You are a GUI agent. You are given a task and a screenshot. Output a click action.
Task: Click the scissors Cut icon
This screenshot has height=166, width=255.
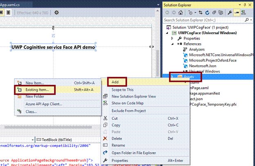tap(105, 118)
